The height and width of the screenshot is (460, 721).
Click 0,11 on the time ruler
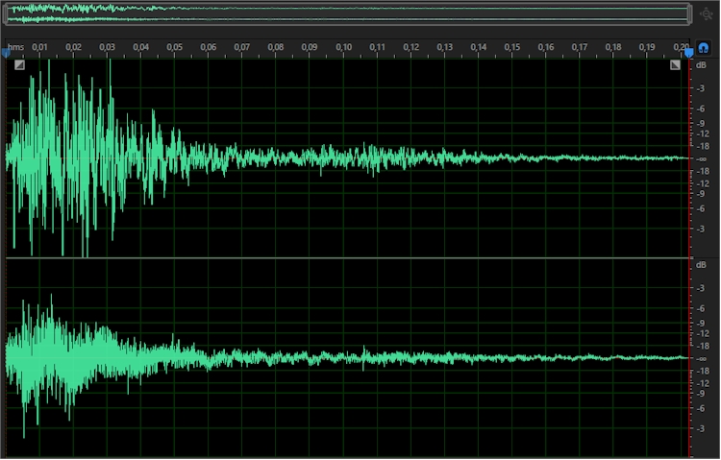(377, 47)
